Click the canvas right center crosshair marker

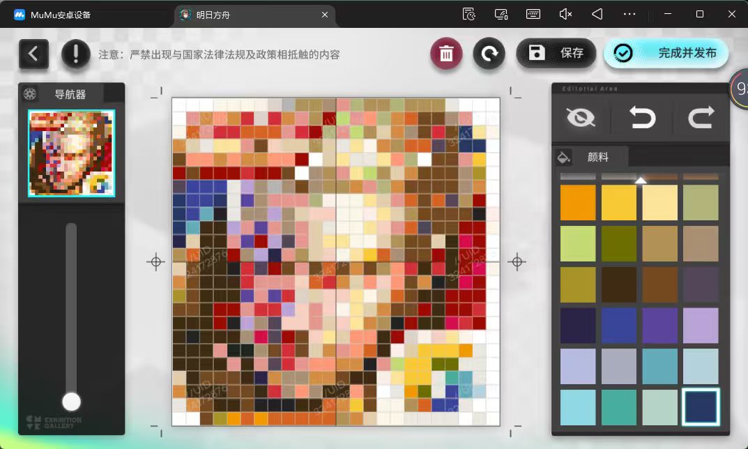click(x=517, y=262)
